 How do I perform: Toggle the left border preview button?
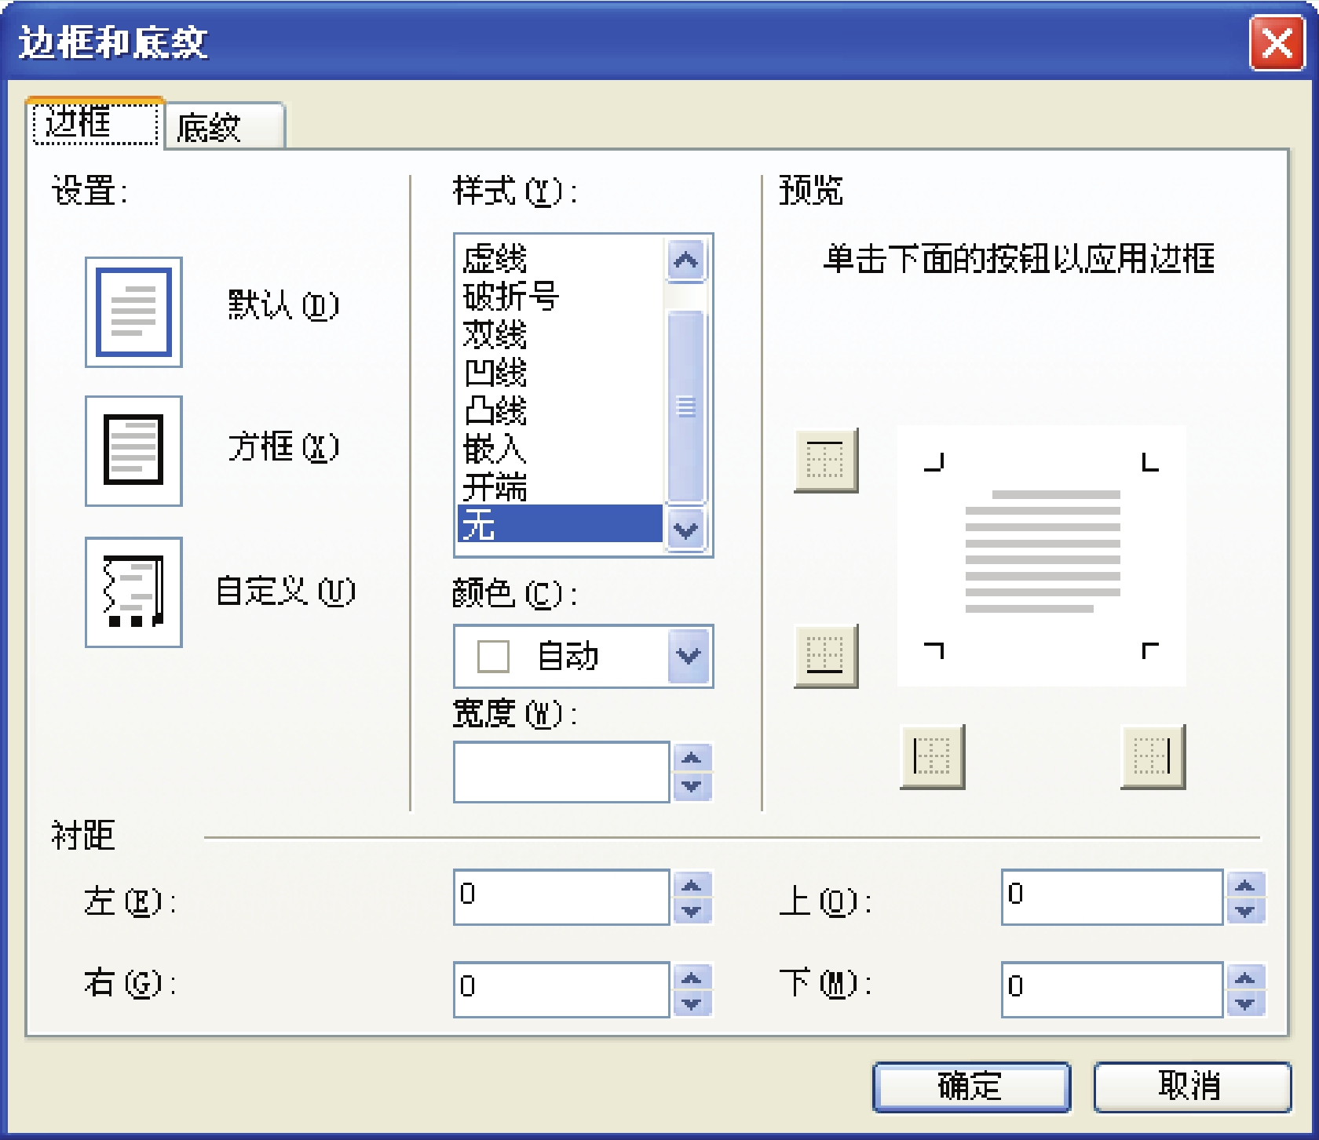click(932, 756)
